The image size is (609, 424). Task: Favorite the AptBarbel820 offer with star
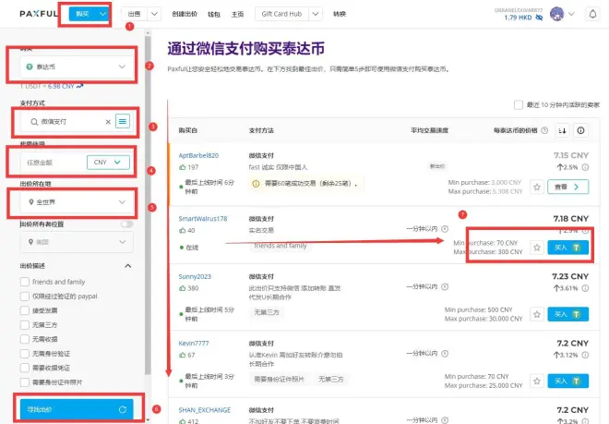536,187
